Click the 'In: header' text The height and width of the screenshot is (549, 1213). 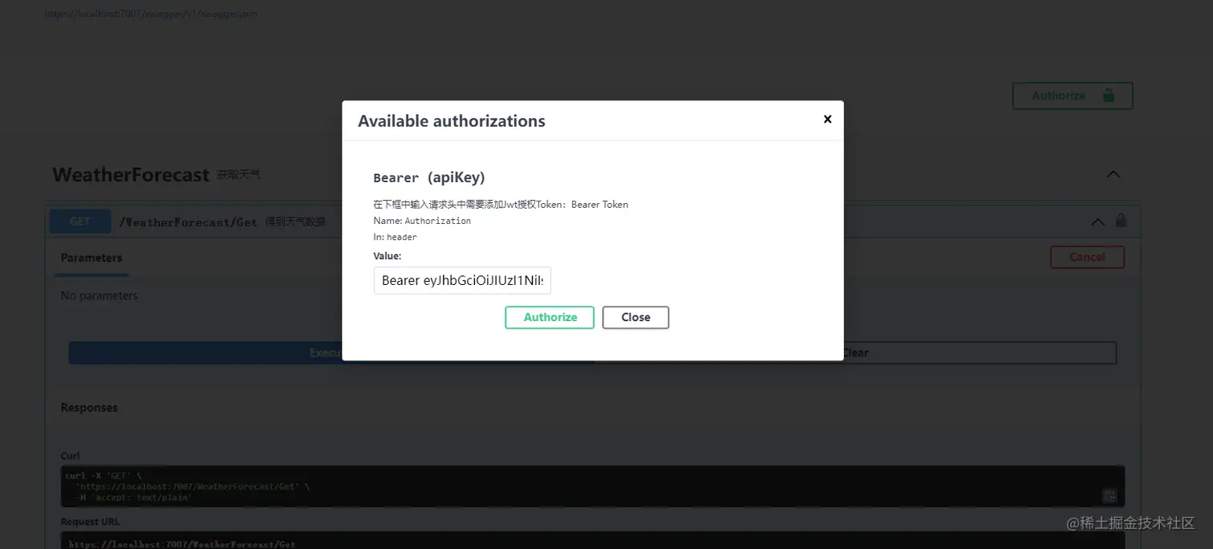click(395, 237)
